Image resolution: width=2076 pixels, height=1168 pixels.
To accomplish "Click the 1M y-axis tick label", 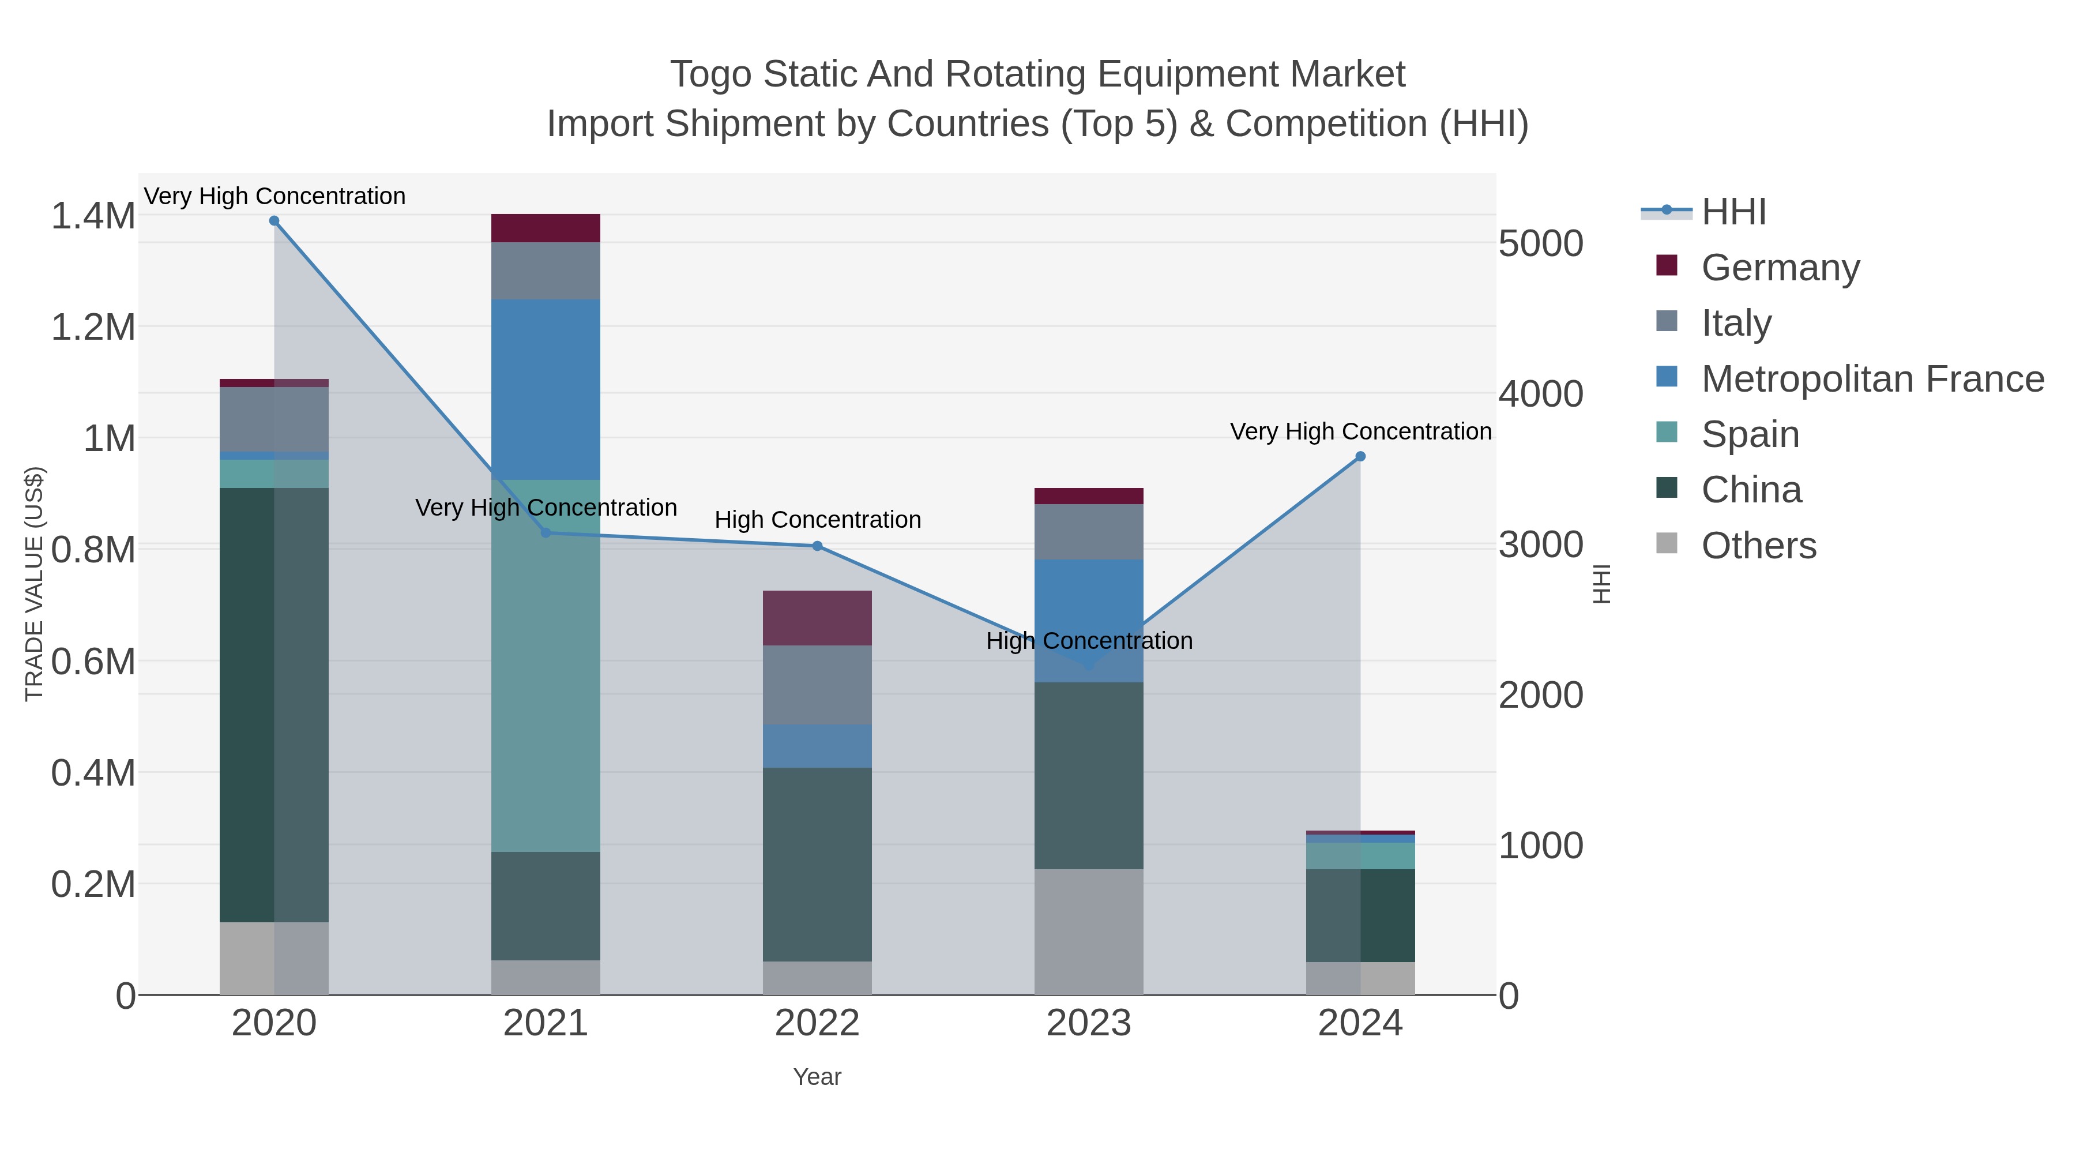I will click(110, 440).
